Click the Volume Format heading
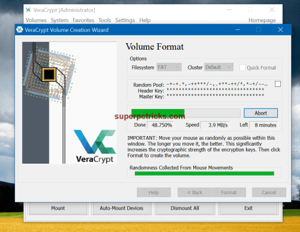Viewport: 300px width, 232px height. pyautogui.click(x=155, y=47)
